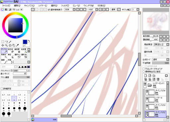The width and height of the screenshot is (170, 122).
Task: Open the zoom percentage 300% dropdown
Action: pyautogui.click(x=74, y=10)
